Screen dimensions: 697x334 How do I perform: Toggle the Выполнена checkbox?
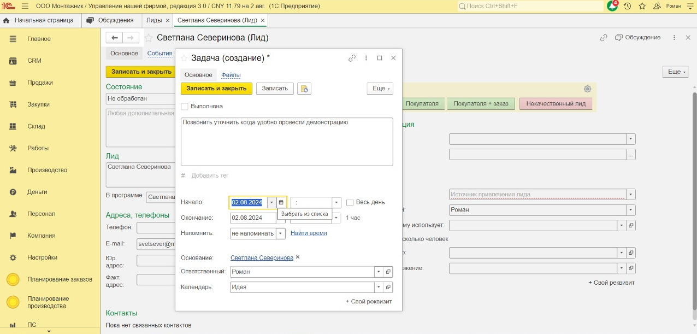185,106
